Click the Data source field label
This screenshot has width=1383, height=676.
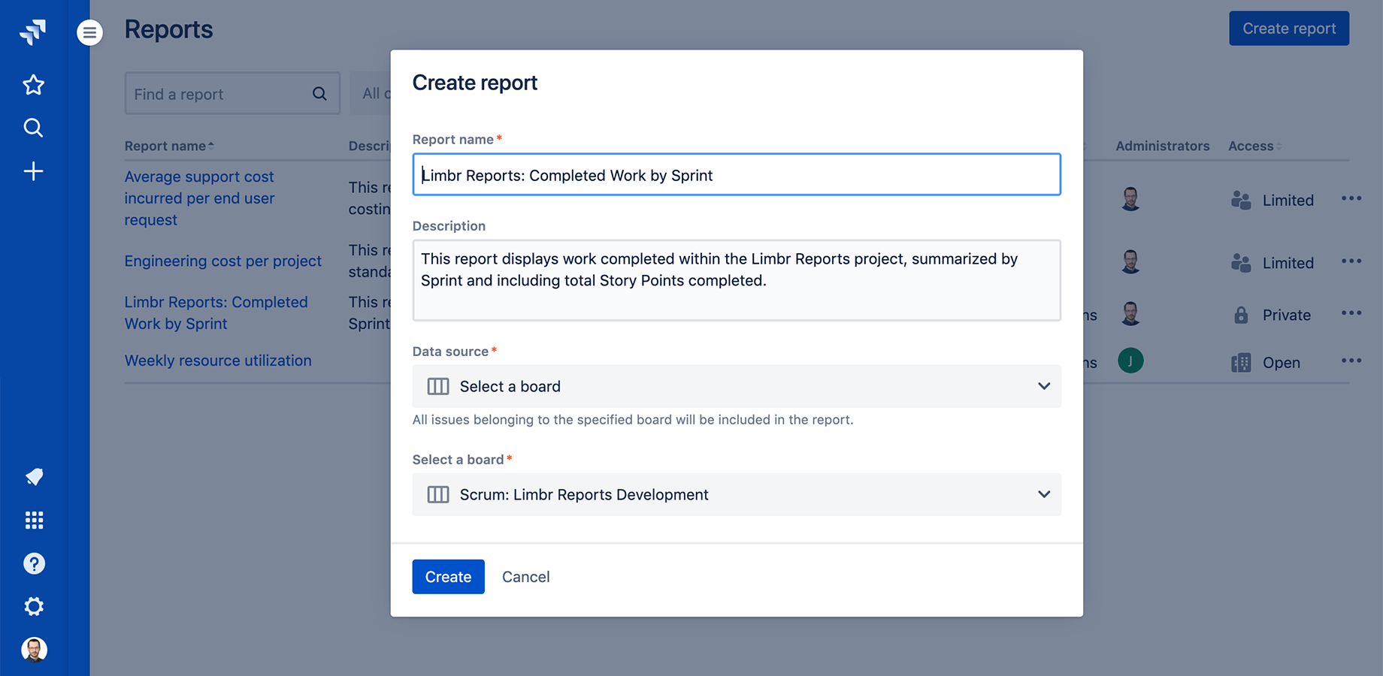click(450, 352)
